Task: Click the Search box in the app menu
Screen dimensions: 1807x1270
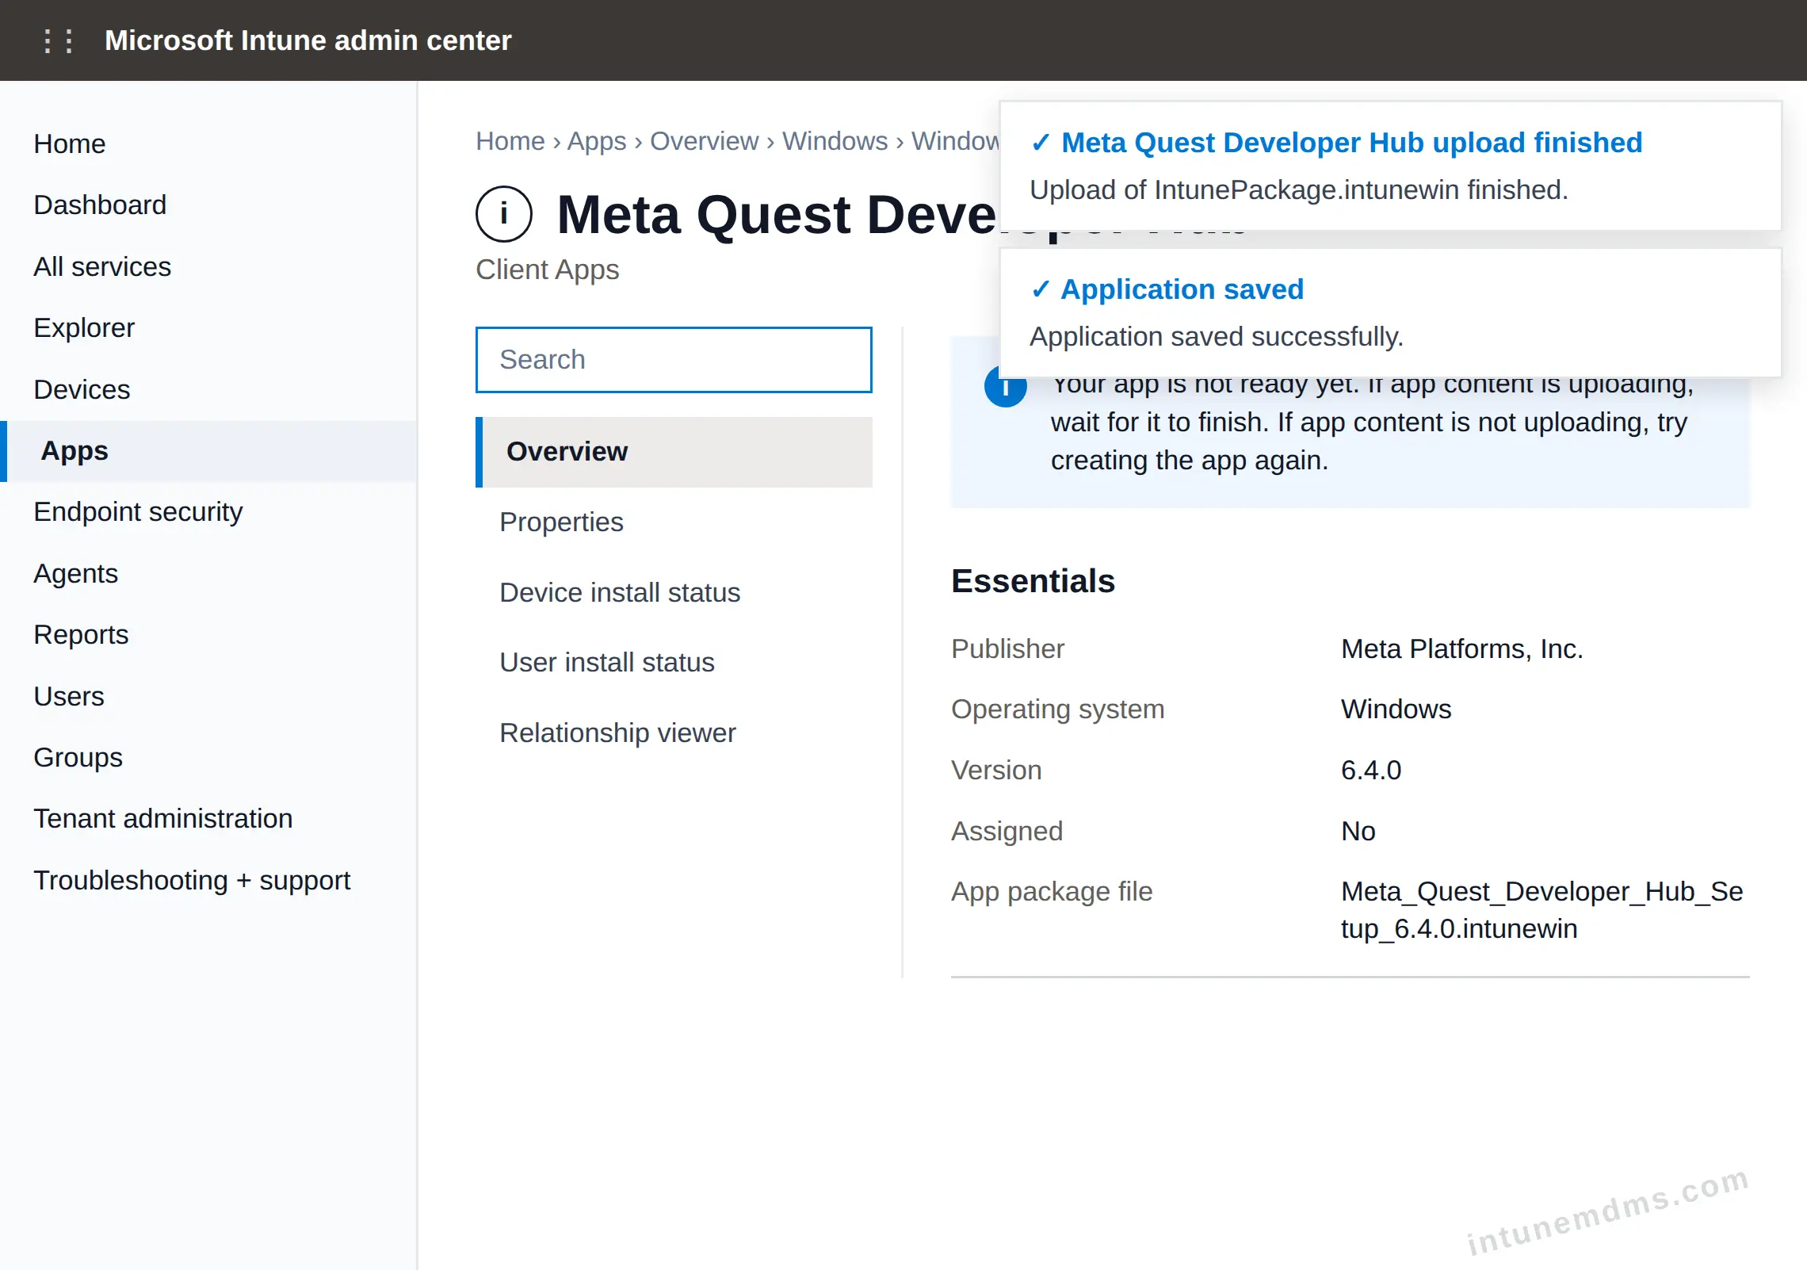Action: pyautogui.click(x=674, y=360)
